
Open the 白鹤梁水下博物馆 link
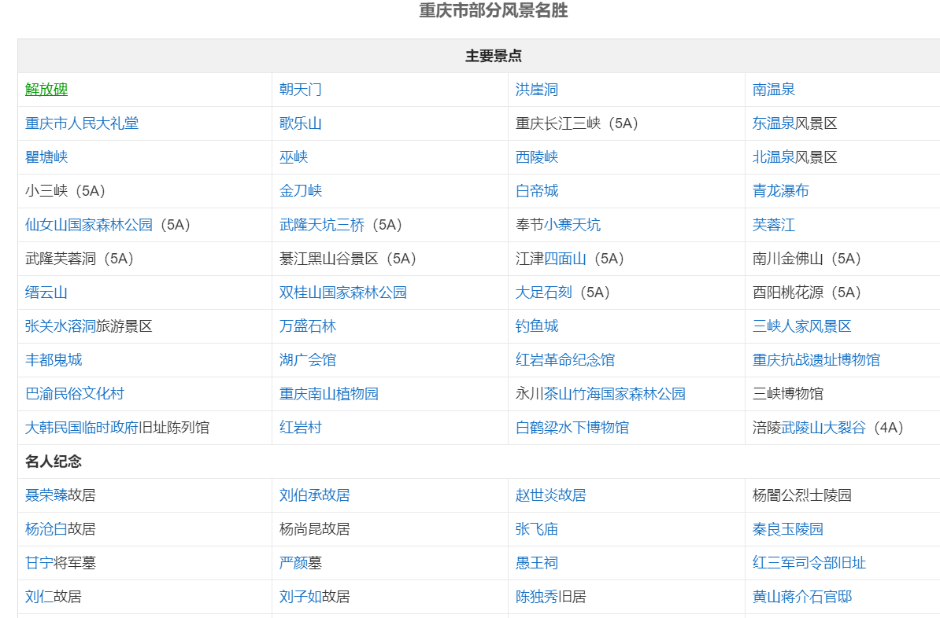click(x=572, y=428)
